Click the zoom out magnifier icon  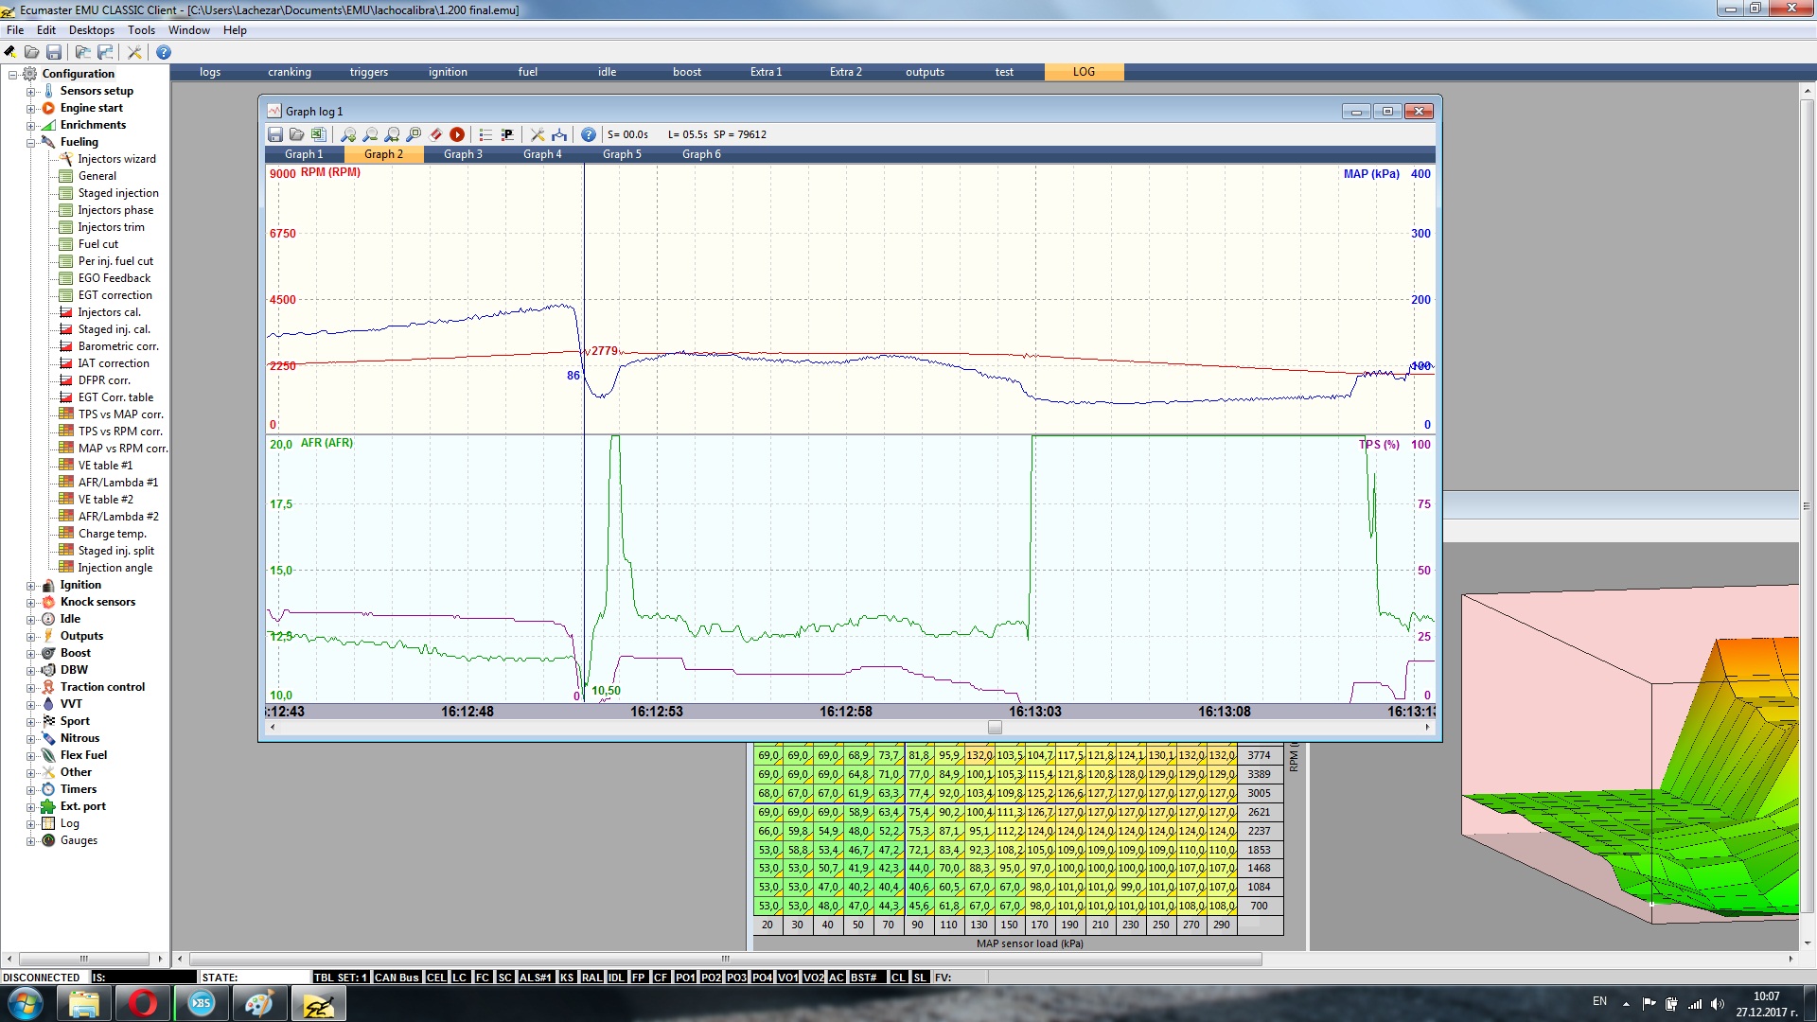[370, 134]
